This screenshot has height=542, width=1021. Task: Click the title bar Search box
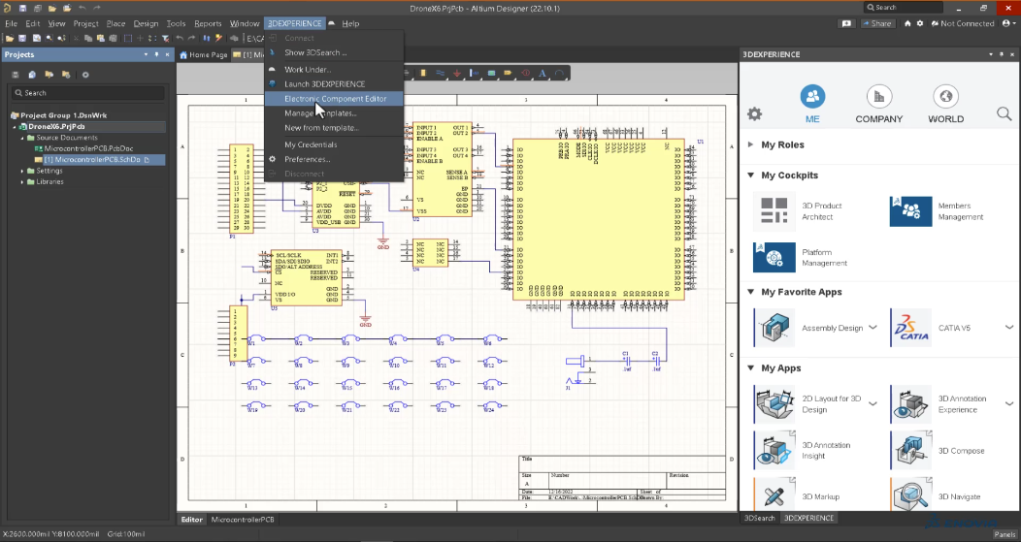click(x=904, y=7)
